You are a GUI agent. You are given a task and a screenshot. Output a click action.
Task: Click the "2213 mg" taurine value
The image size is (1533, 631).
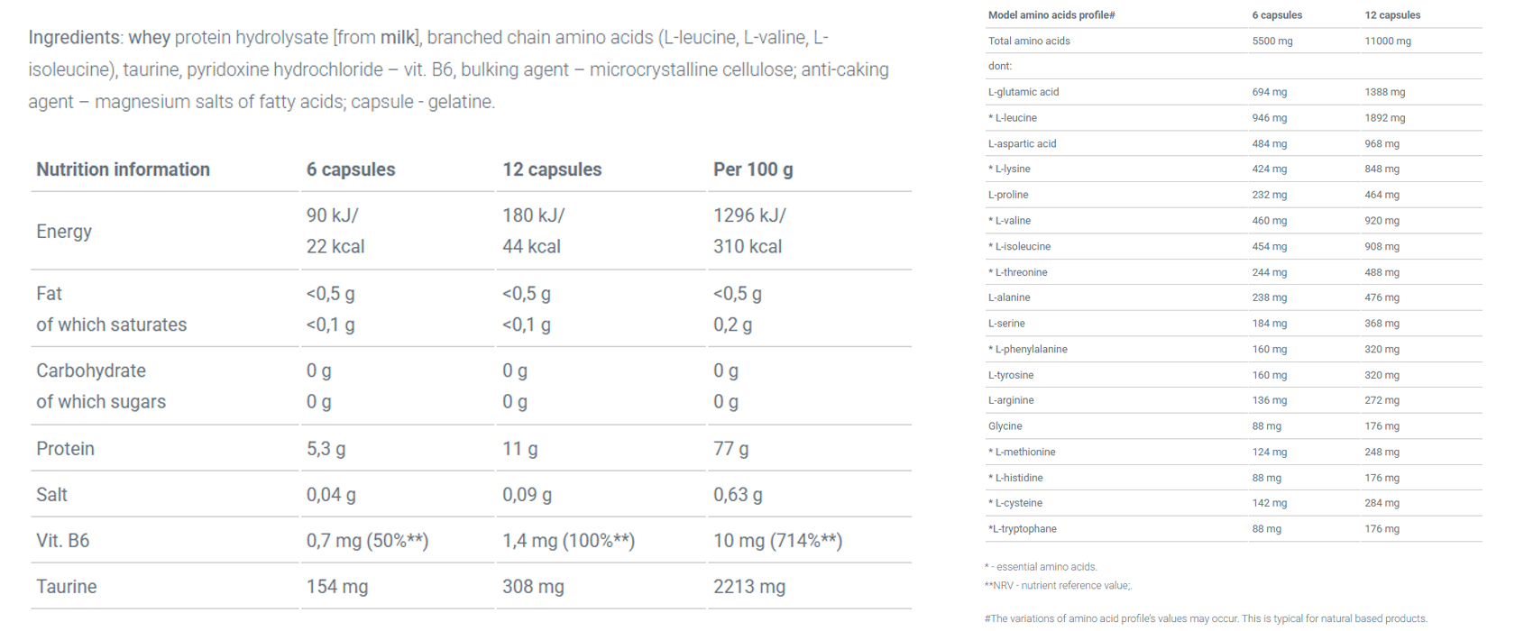pyautogui.click(x=748, y=587)
